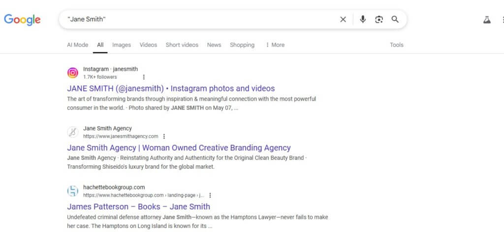Click inside the search field containing "Jane Smith"
The width and height of the screenshot is (504, 232).
point(199,20)
